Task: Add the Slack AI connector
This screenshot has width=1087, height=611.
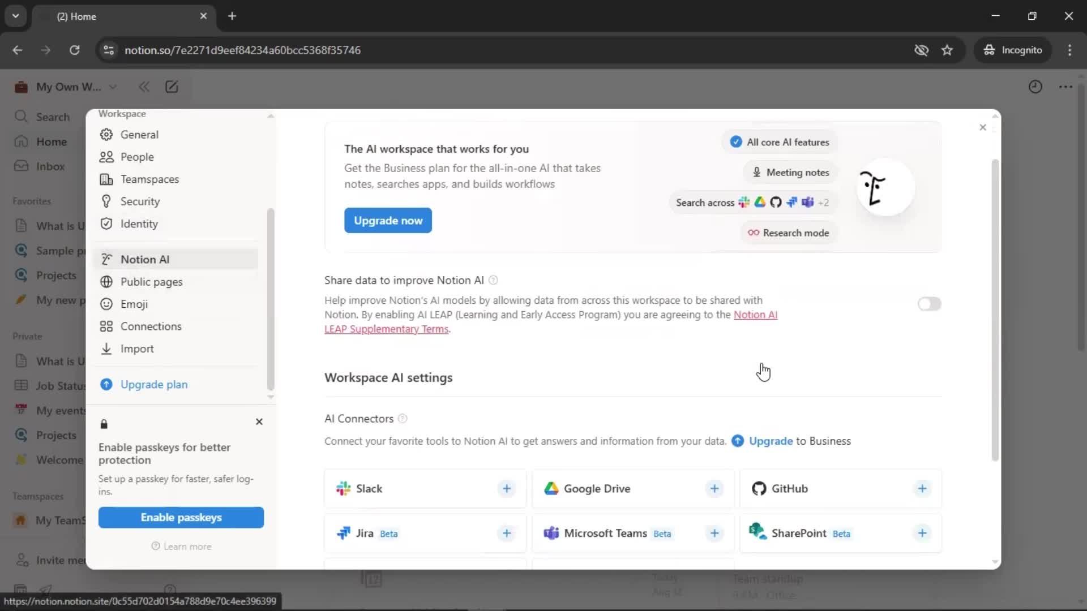Action: click(507, 489)
